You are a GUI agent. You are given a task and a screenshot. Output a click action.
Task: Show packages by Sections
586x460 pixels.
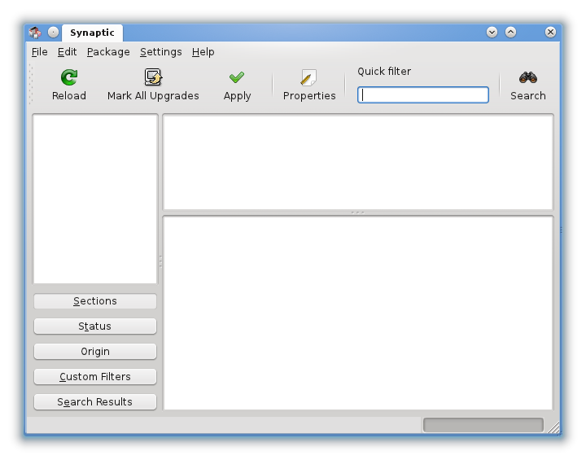(x=95, y=301)
